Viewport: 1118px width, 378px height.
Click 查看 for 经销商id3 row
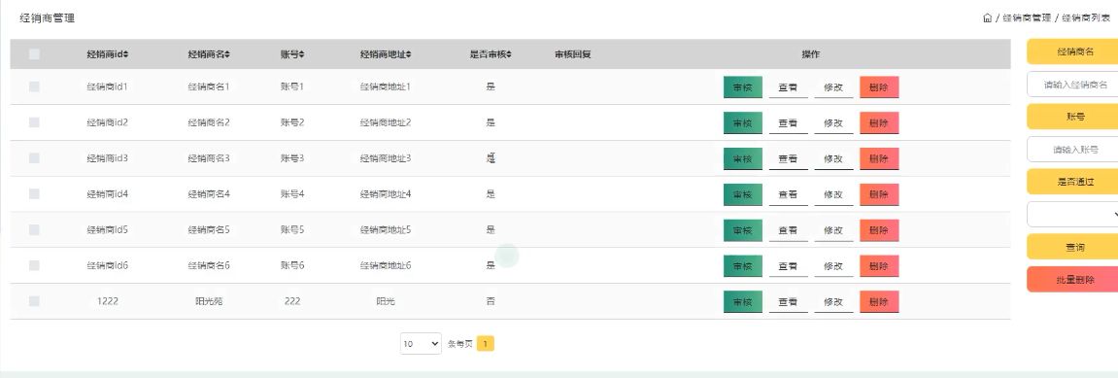coord(788,158)
